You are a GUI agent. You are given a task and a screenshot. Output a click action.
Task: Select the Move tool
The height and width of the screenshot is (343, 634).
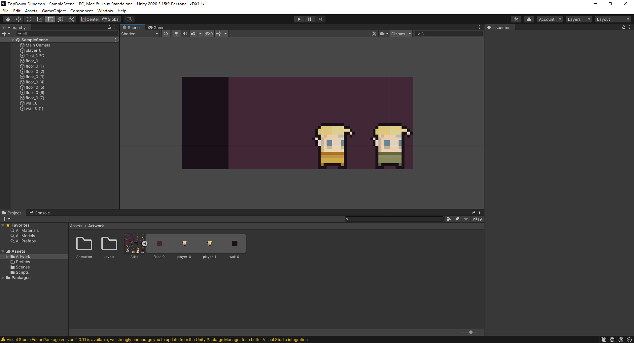coord(18,19)
